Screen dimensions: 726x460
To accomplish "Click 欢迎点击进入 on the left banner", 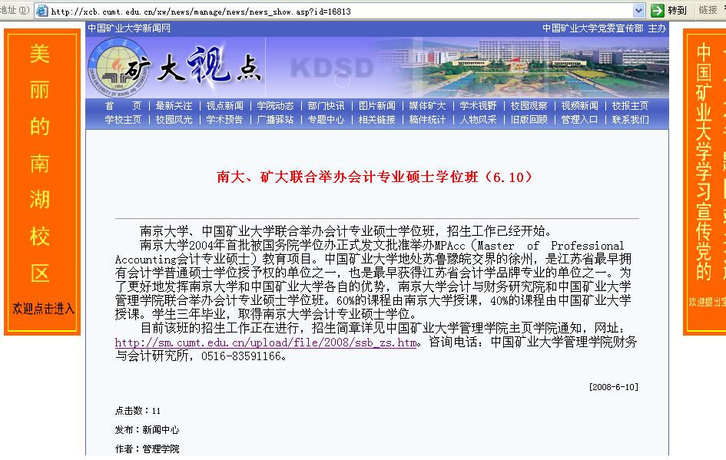I will 43,309.
